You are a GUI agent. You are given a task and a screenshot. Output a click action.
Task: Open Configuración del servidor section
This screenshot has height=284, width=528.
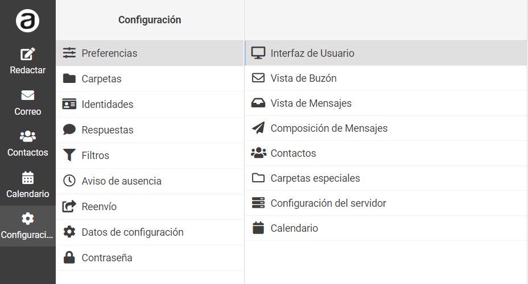pos(386,203)
